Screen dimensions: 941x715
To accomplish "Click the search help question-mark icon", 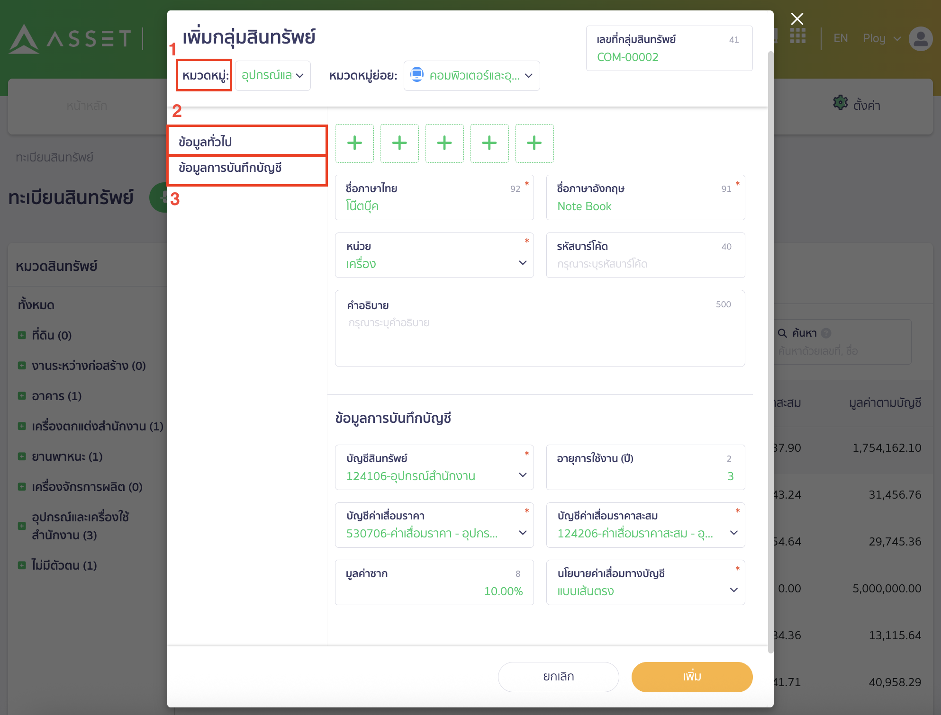I will [826, 333].
